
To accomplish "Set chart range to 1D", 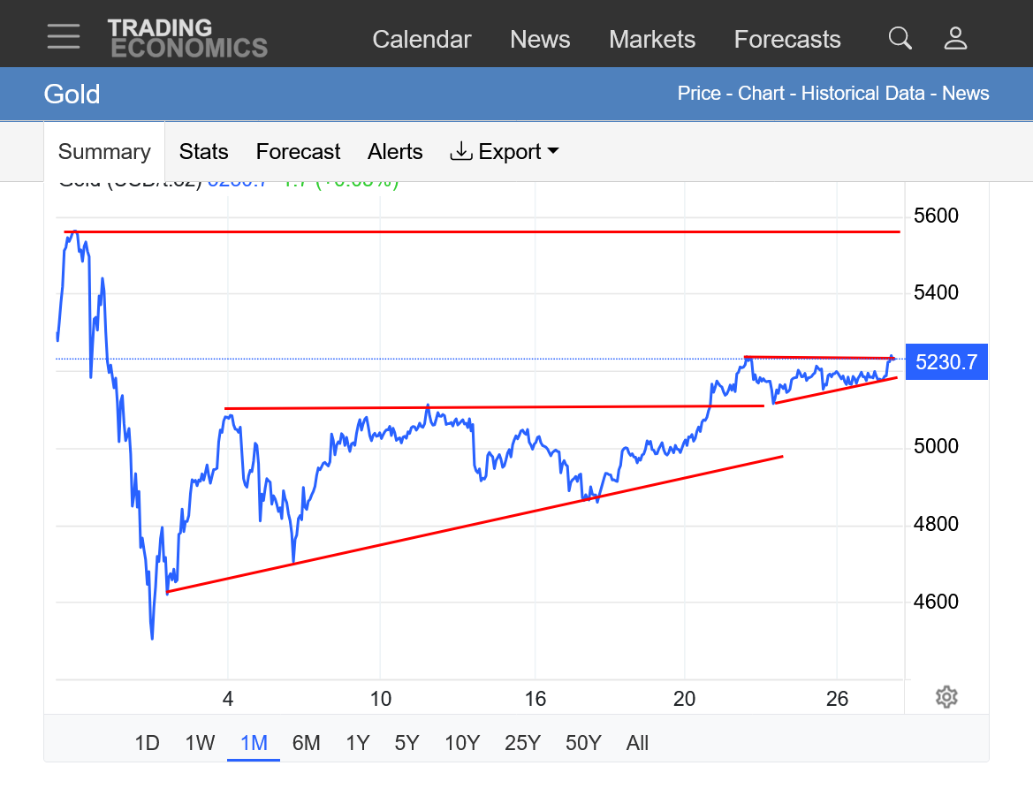I will (147, 743).
